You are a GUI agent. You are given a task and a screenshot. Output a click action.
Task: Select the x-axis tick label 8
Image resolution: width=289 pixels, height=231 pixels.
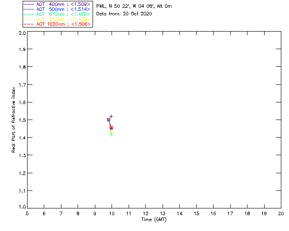pos(78,213)
